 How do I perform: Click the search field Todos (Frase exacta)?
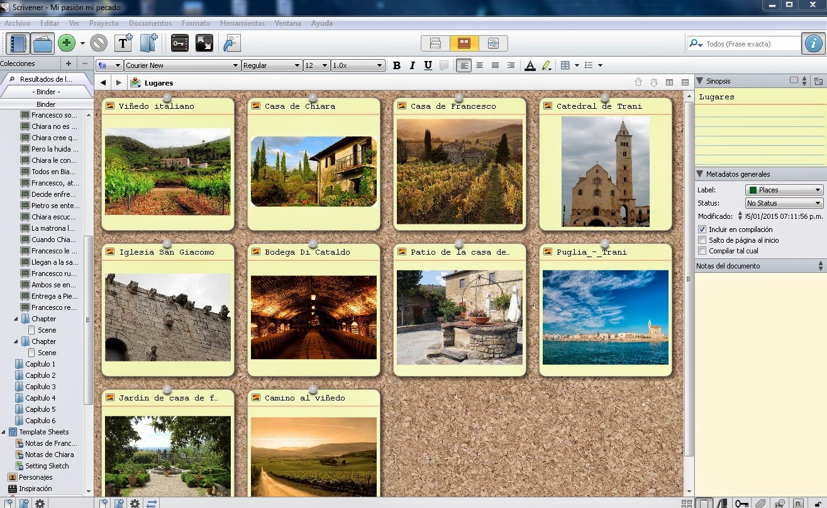743,44
